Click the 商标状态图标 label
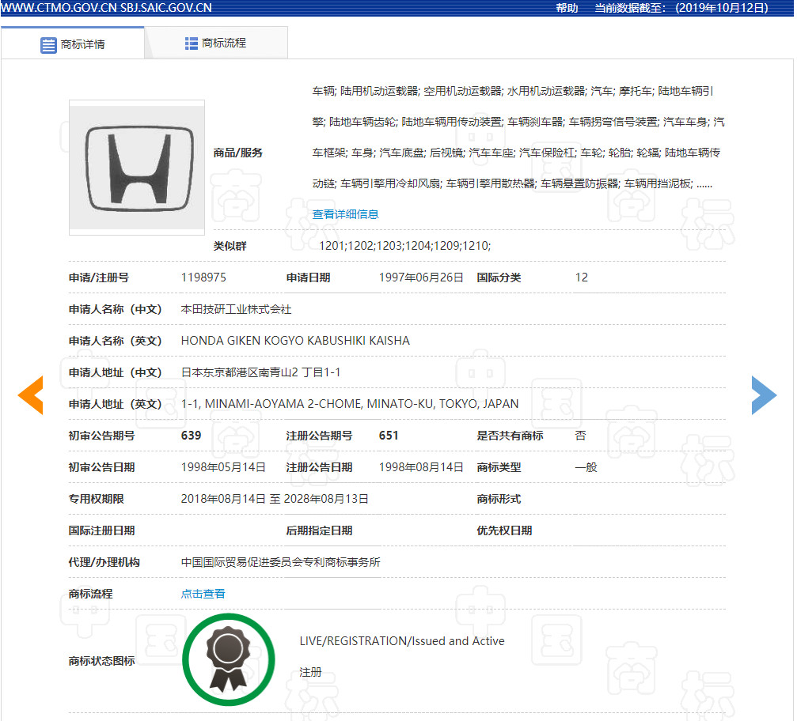The width and height of the screenshot is (797, 721). coord(101,661)
